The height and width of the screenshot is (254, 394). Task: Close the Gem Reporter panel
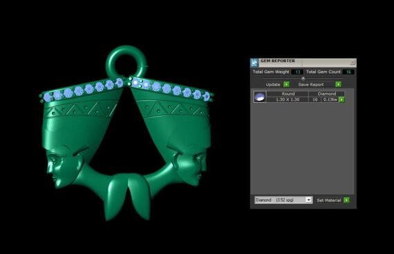click(x=353, y=62)
